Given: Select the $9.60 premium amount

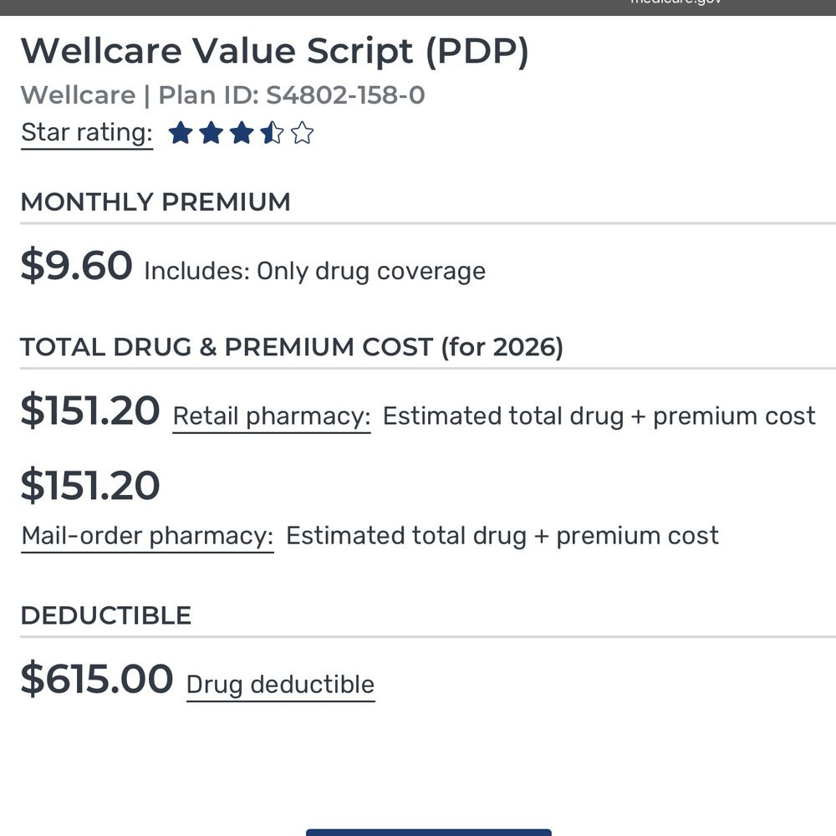Looking at the screenshot, I should coord(77,266).
